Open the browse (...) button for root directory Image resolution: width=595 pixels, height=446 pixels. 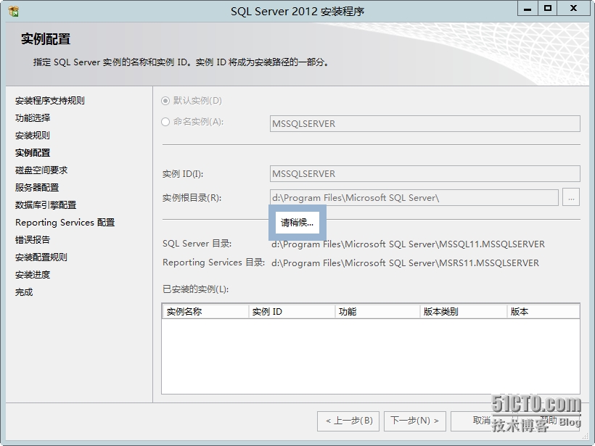571,197
